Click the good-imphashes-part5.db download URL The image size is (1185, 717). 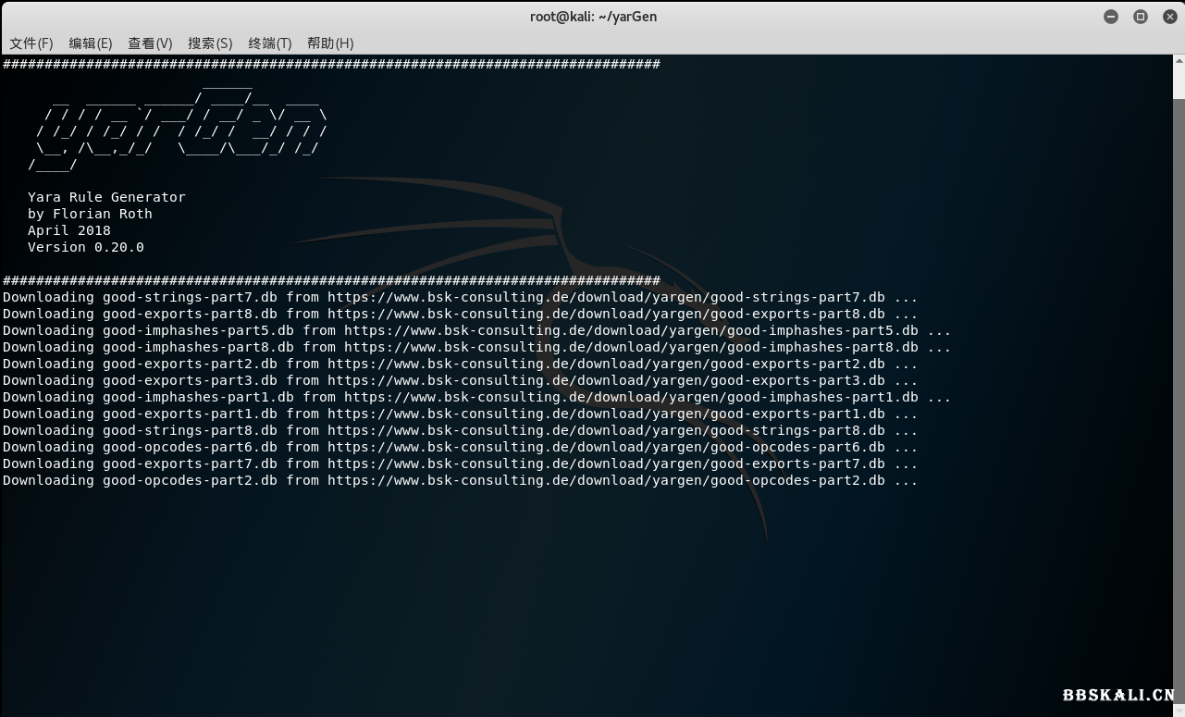click(631, 331)
